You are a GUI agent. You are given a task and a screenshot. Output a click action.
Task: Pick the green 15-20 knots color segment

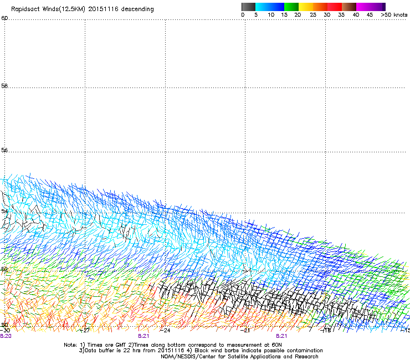click(291, 7)
